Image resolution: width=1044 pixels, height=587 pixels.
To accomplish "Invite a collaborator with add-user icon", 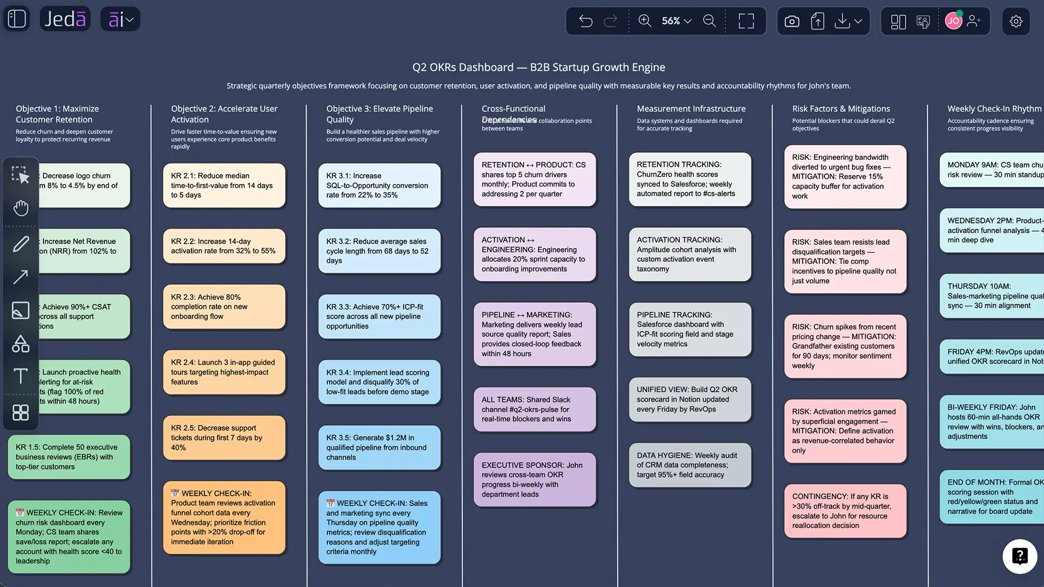I will coord(974,21).
